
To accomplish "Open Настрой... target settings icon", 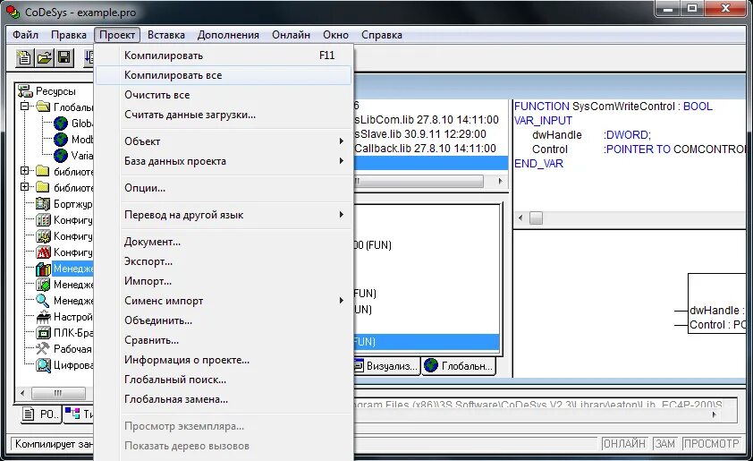I will (x=43, y=317).
